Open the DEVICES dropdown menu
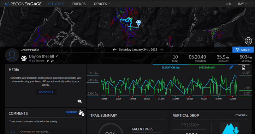 [x=102, y=4]
